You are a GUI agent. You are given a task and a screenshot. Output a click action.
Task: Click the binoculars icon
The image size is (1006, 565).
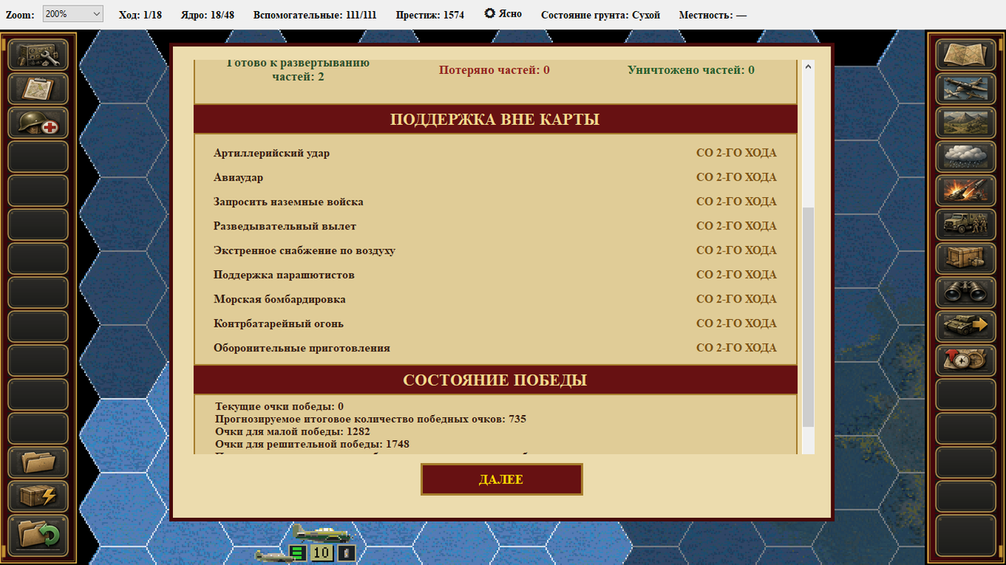tap(965, 292)
